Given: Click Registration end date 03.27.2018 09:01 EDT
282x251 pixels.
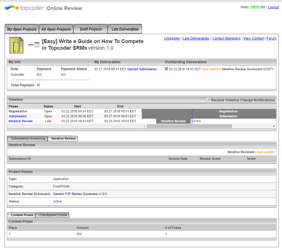Looking at the screenshot, I should 120,111.
